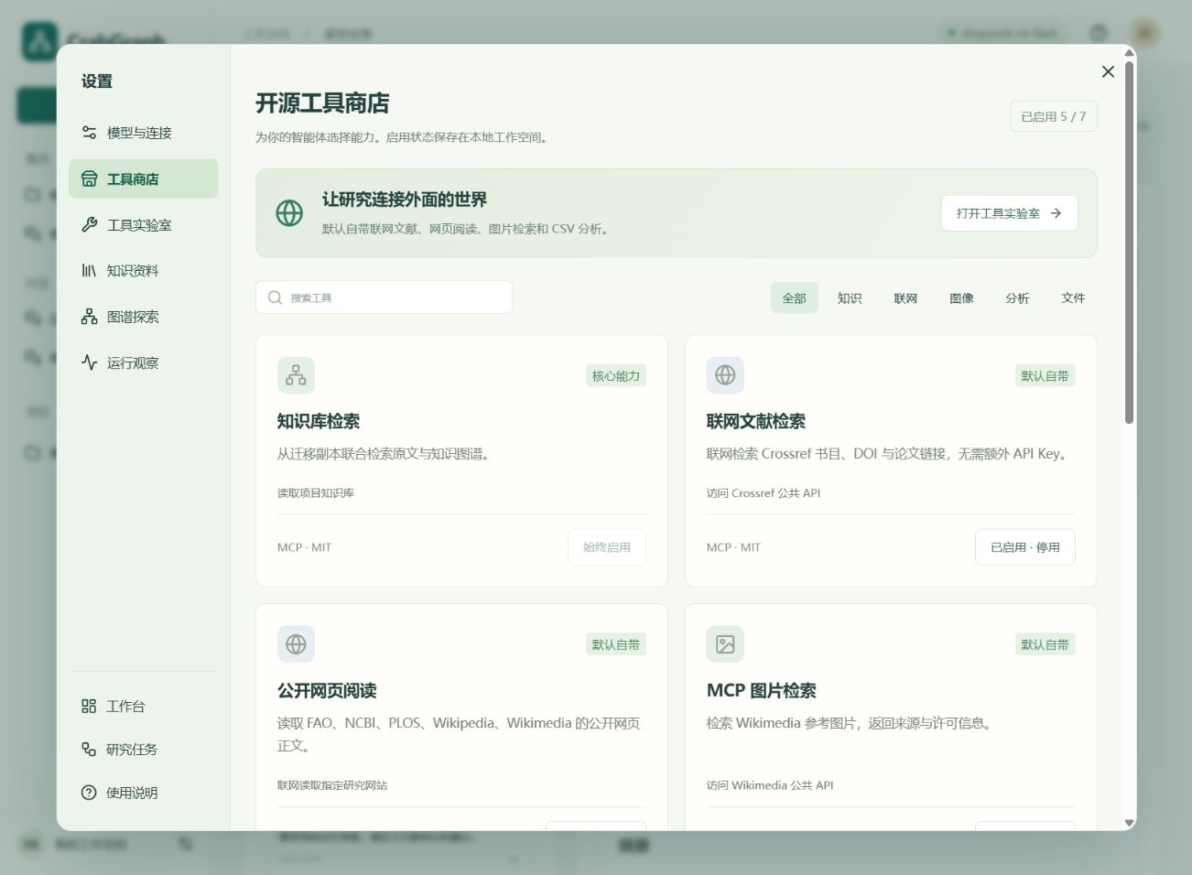Screen dimensions: 1192x875
Task: Click the 研究任务 icon in sidebar
Action: click(89, 749)
